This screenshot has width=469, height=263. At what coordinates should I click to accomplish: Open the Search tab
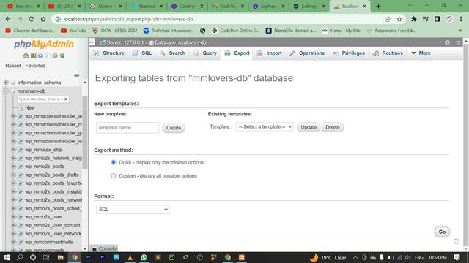[173, 53]
